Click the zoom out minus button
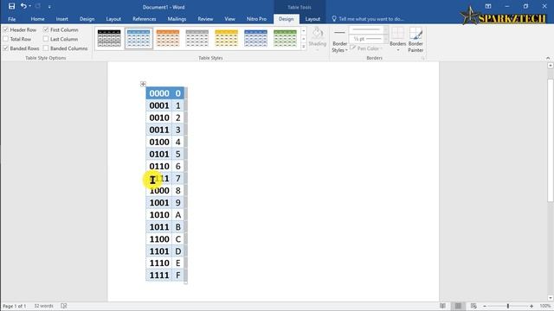 coord(485,306)
